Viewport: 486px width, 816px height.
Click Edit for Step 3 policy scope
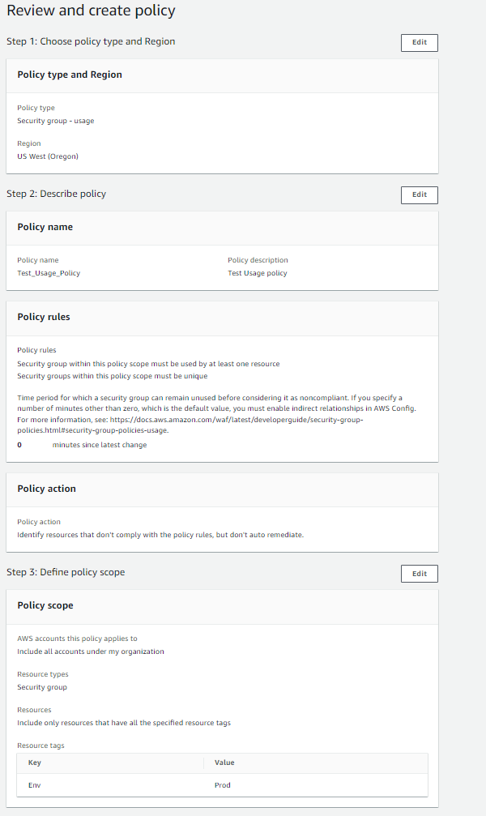pos(419,573)
